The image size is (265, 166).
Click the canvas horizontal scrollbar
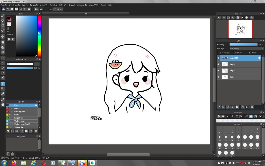tap(128, 155)
